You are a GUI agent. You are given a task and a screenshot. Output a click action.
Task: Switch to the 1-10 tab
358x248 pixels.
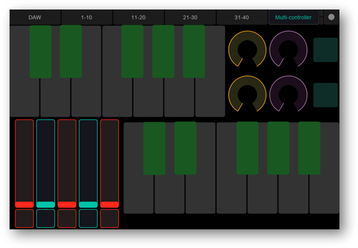87,17
